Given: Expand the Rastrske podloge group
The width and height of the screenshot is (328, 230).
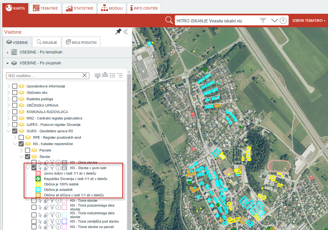Looking at the screenshot, I should pos(8,99).
